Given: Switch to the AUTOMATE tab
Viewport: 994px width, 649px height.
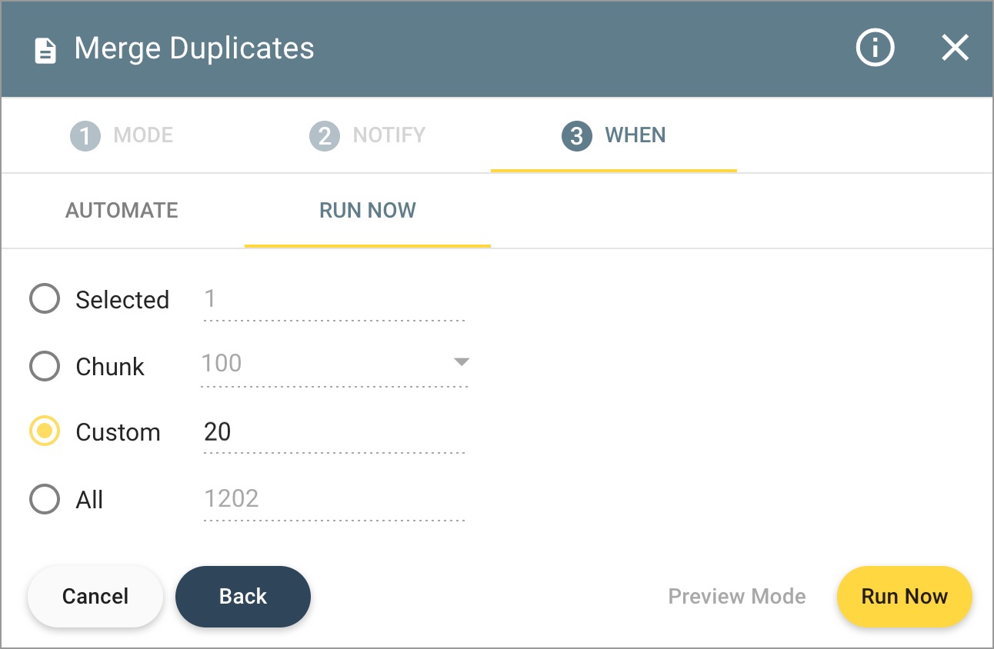Looking at the screenshot, I should [122, 210].
